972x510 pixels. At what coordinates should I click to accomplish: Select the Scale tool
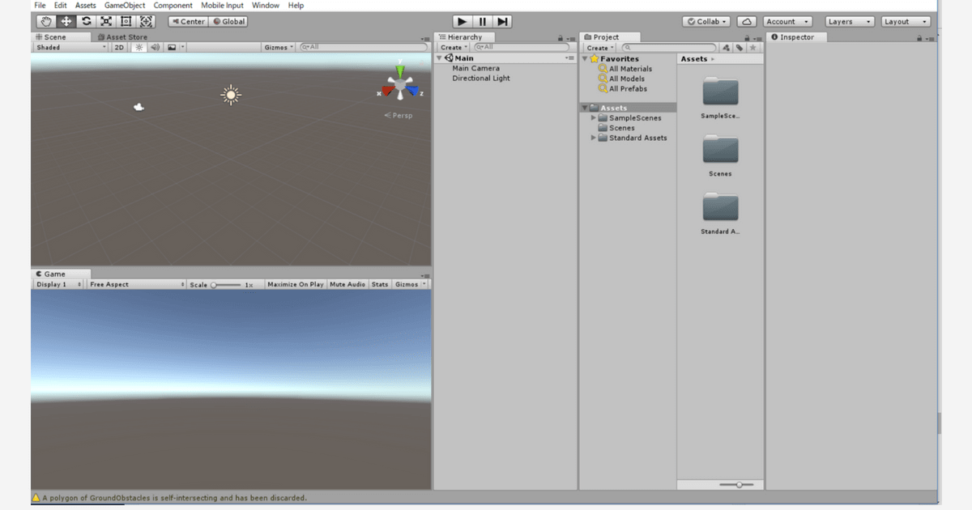[x=105, y=21]
